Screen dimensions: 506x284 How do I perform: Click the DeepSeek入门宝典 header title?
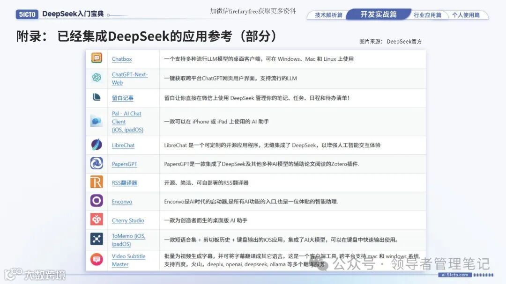click(73, 14)
